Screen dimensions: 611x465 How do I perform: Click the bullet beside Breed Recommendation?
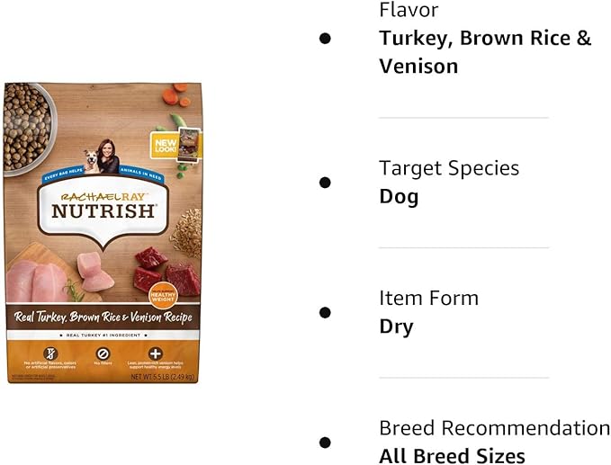click(325, 442)
